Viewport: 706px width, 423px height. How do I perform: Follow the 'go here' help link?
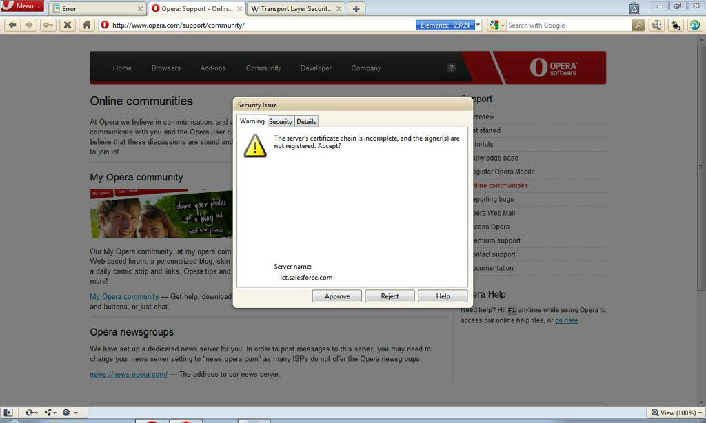[x=567, y=320]
